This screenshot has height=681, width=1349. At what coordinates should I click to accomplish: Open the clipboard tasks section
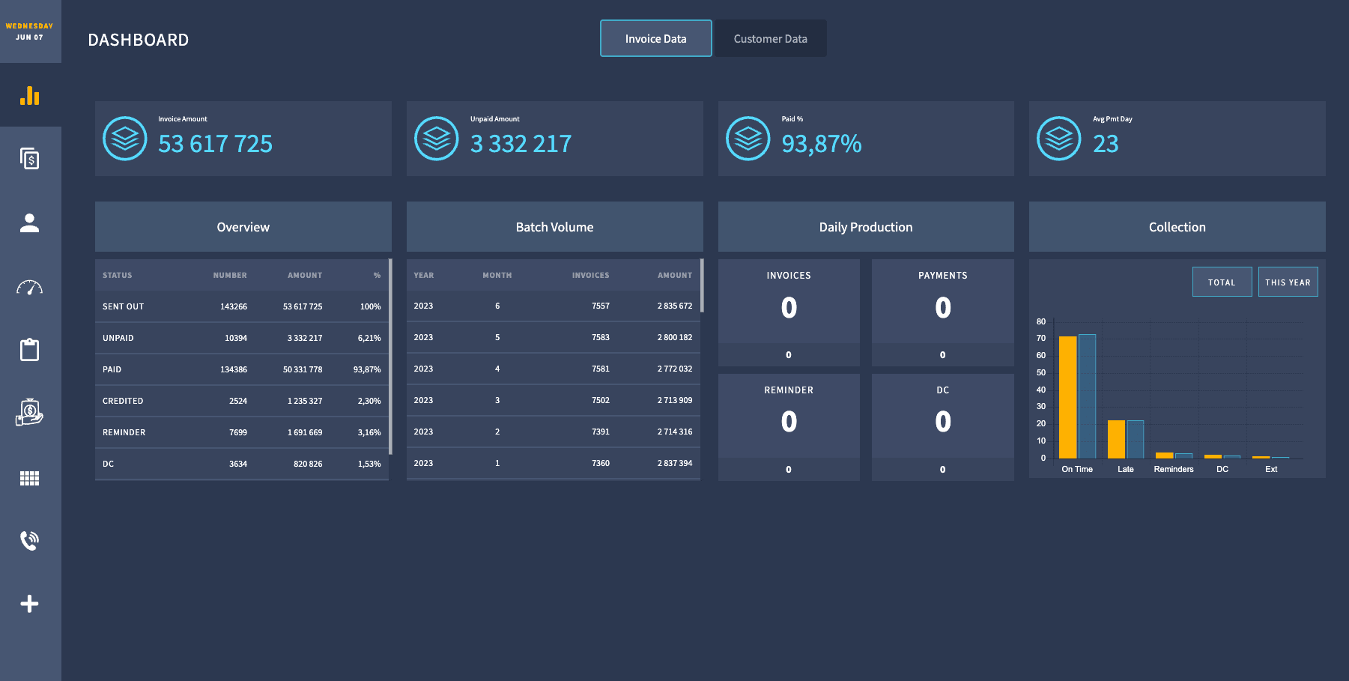point(30,349)
